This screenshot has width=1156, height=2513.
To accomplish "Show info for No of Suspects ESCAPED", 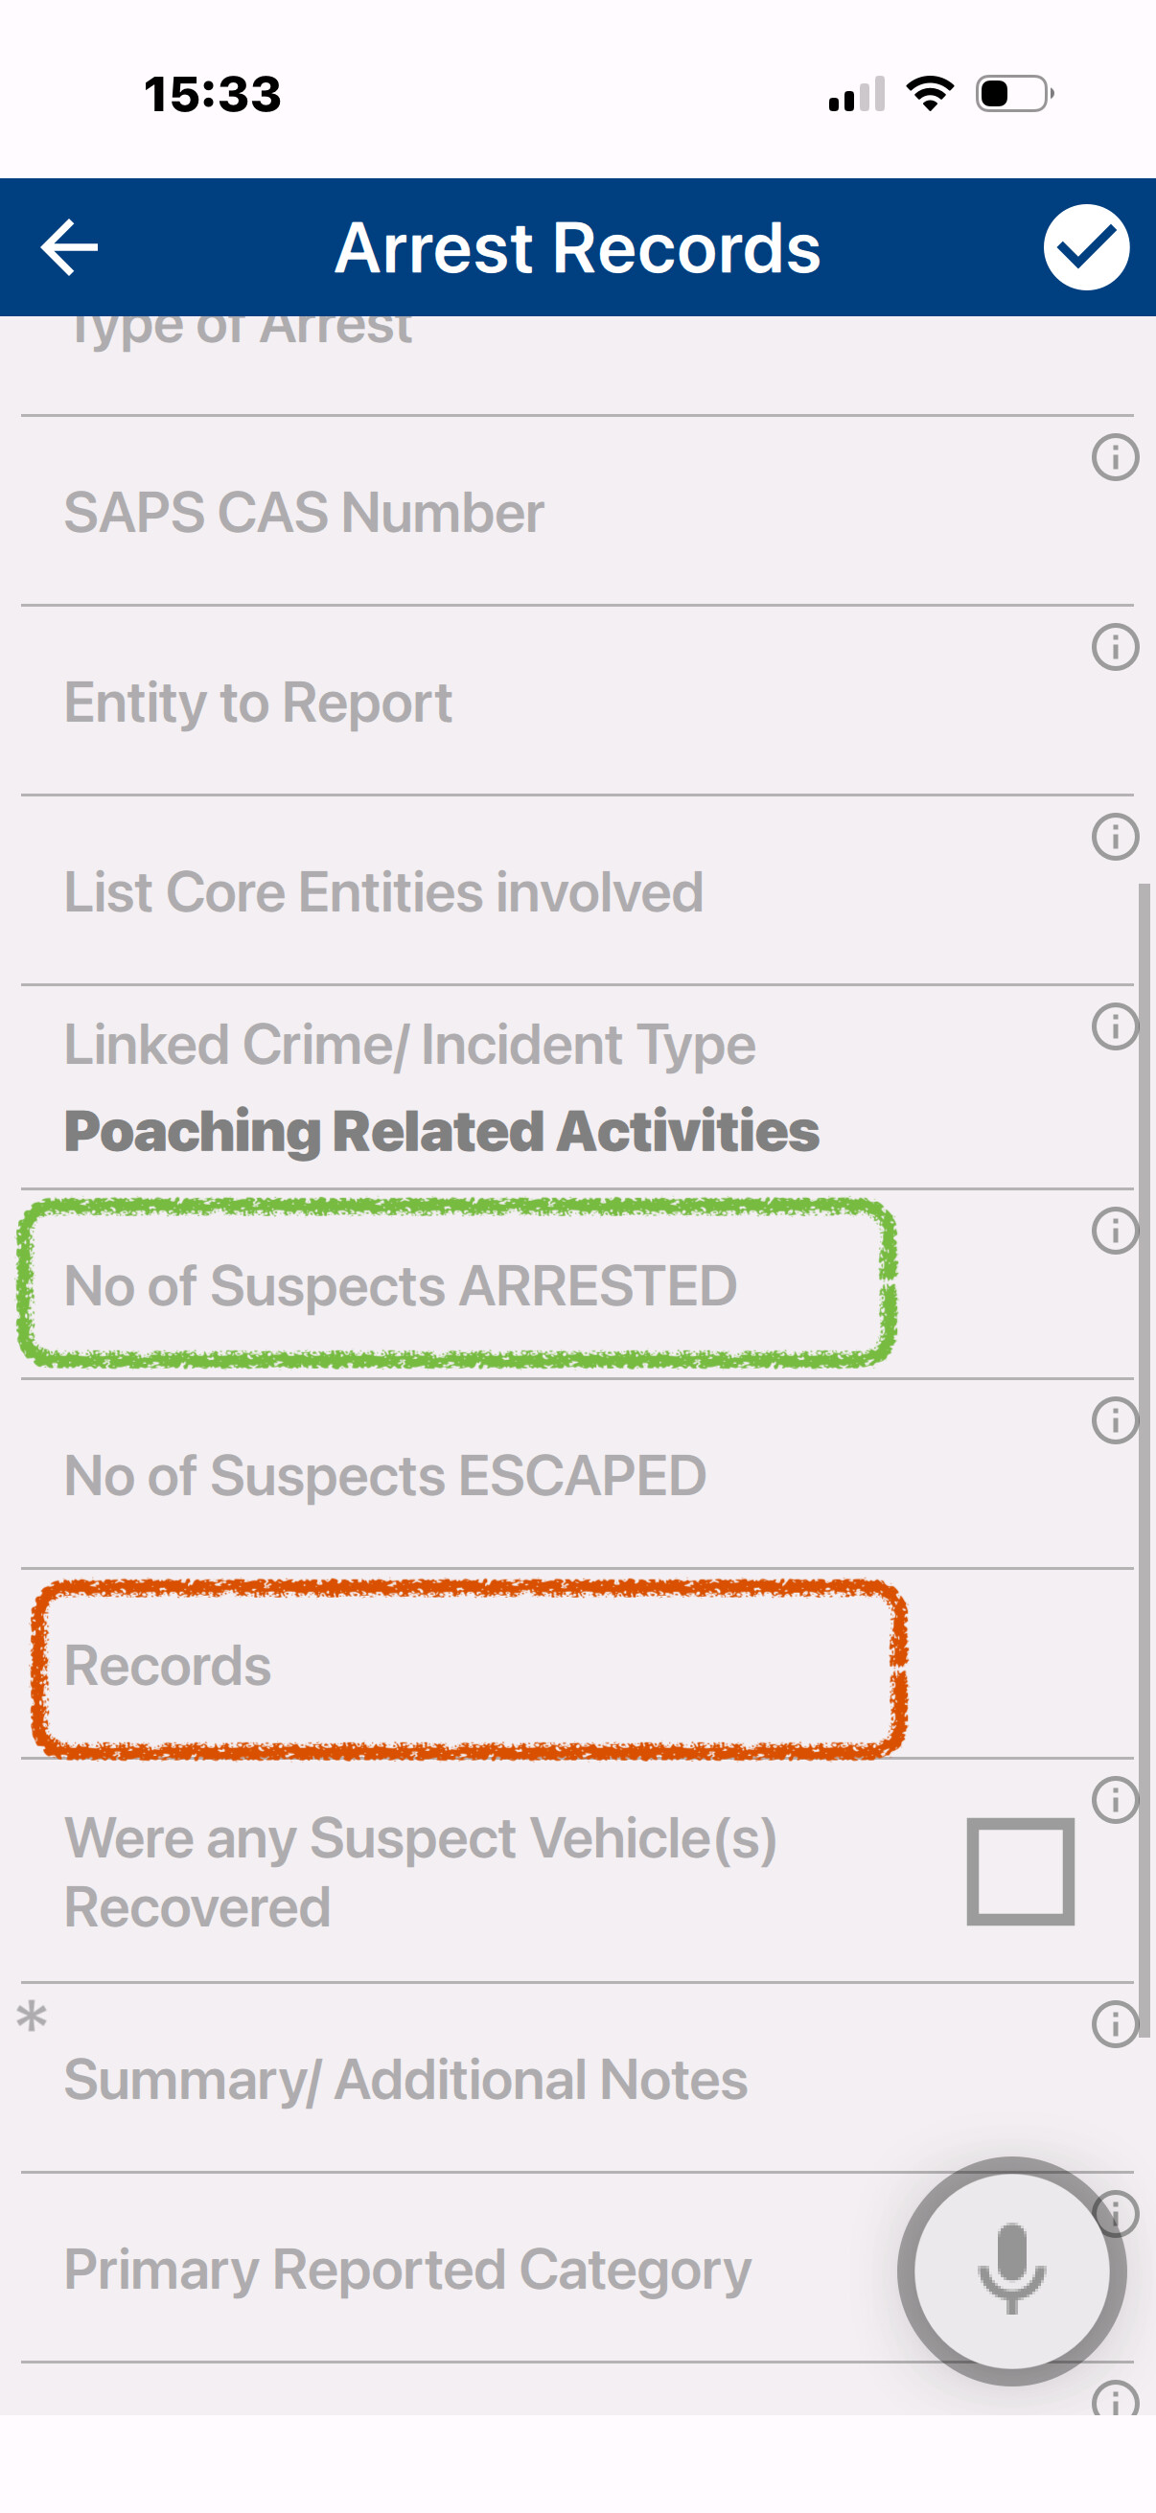I will click(x=1115, y=1420).
